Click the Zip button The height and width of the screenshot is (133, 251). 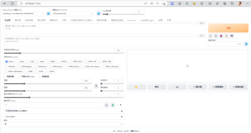click(177, 87)
